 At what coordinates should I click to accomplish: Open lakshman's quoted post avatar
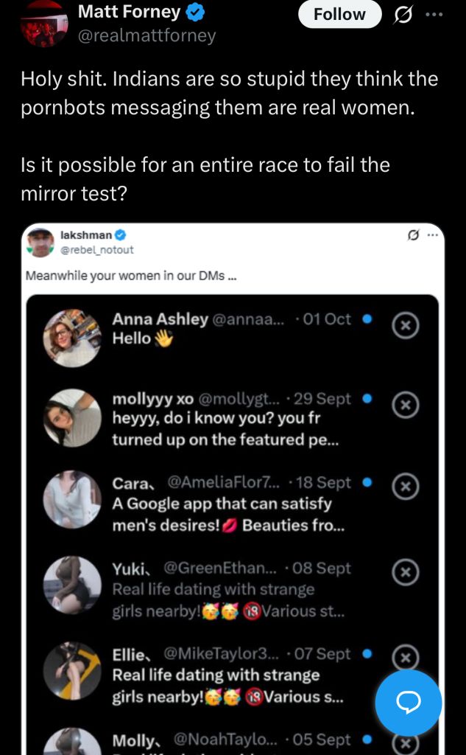[x=40, y=243]
